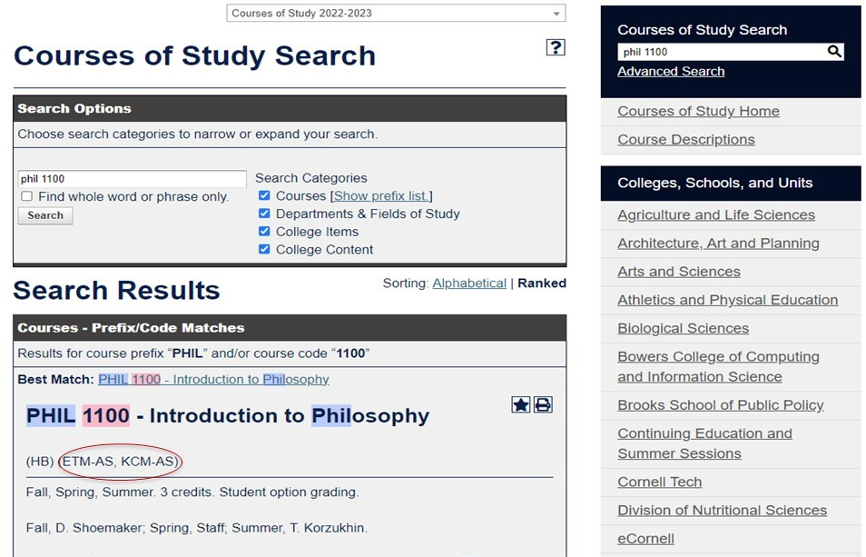866x557 pixels.
Task: Switch sorting to Alphabetical
Action: pyautogui.click(x=469, y=283)
